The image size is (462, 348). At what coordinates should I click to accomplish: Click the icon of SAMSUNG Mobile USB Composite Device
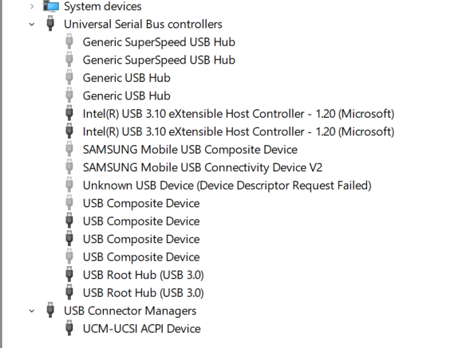point(69,149)
